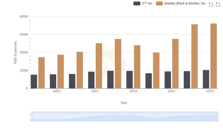Viewport: 223px width, 128px height.
Task: Click the 2015 x-axis label
Action: point(57,91)
